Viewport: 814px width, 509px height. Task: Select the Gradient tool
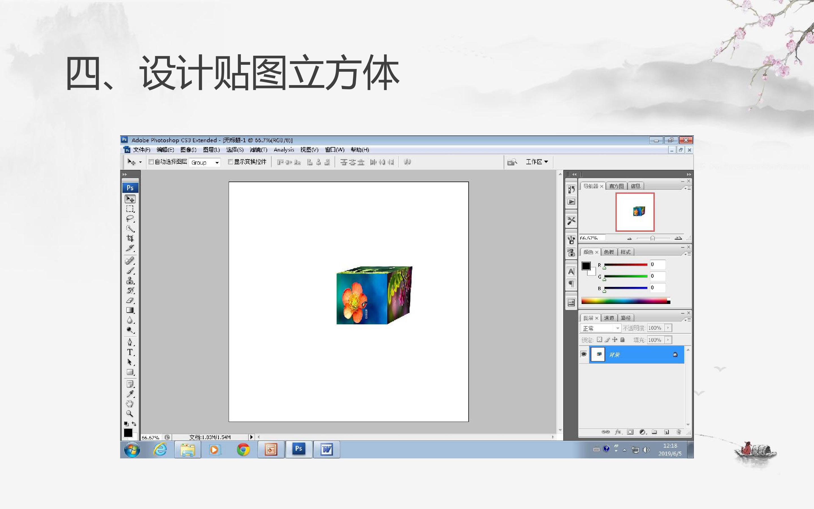pyautogui.click(x=130, y=310)
